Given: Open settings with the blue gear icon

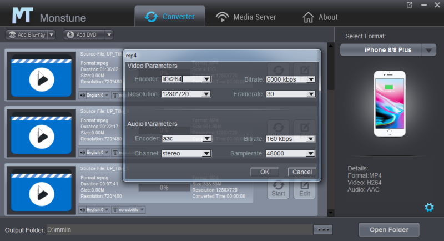Looking at the screenshot, I should [428, 207].
